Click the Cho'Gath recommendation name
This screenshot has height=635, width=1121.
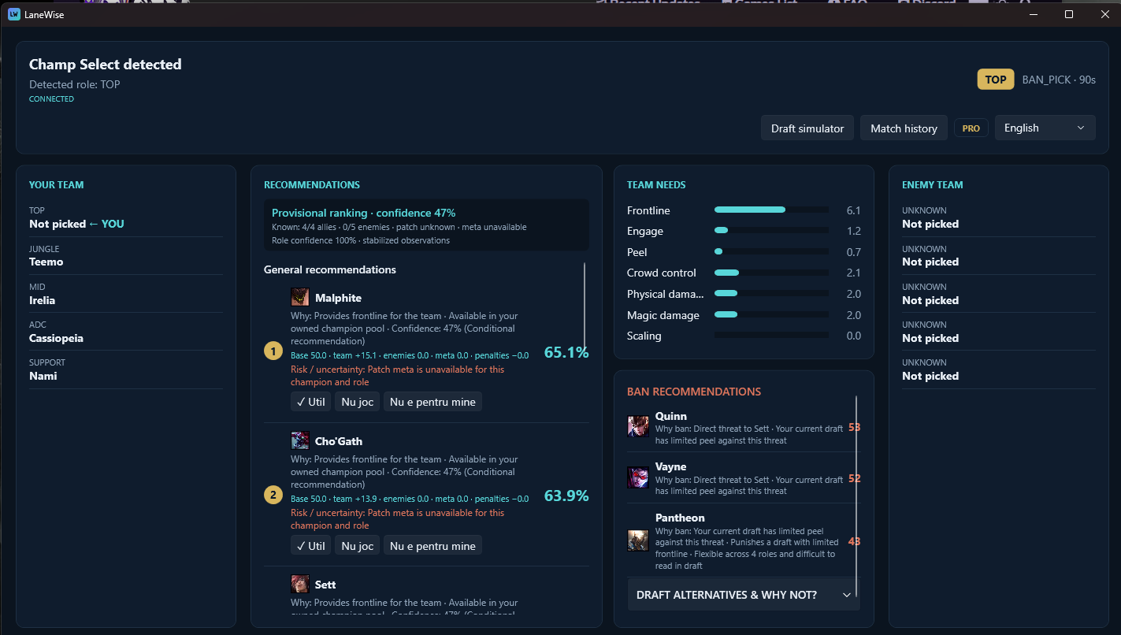[x=339, y=441]
